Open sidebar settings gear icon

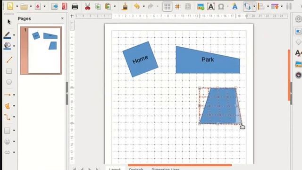(x=298, y=19)
